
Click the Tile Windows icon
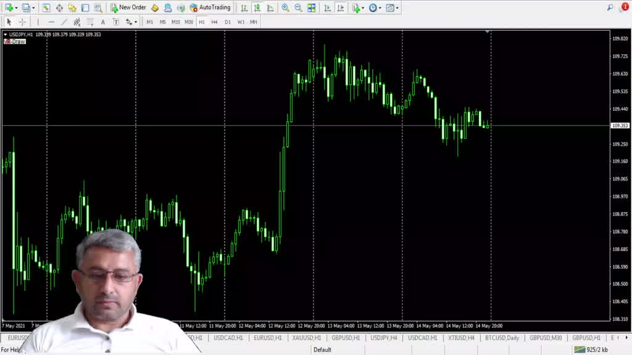pos(311,8)
